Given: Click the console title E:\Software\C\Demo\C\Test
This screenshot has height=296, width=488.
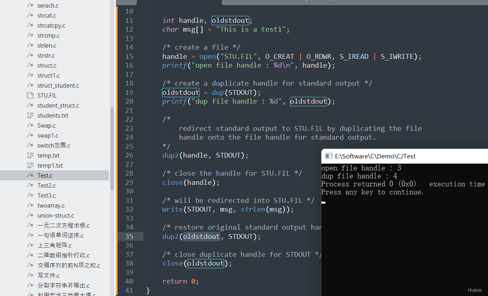Looking at the screenshot, I should (x=375, y=156).
